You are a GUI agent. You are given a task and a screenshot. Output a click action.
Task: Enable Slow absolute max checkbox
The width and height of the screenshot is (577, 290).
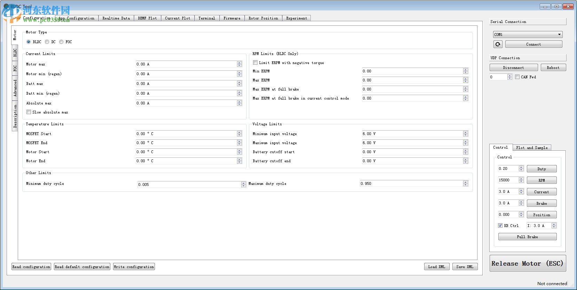click(29, 112)
